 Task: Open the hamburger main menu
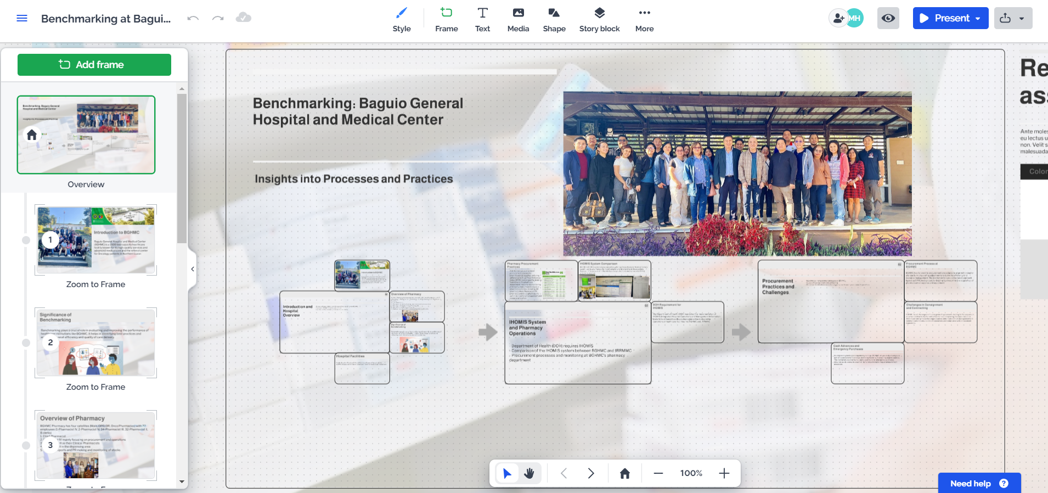(x=22, y=18)
